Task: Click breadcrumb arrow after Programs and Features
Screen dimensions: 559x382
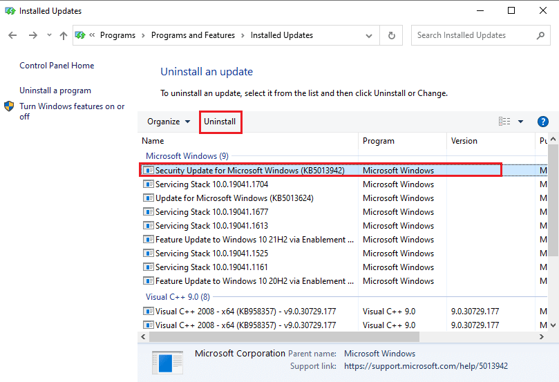Action: pyautogui.click(x=243, y=35)
